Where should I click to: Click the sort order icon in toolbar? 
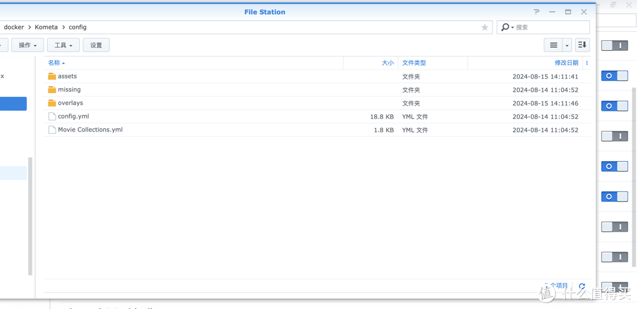[x=582, y=45]
